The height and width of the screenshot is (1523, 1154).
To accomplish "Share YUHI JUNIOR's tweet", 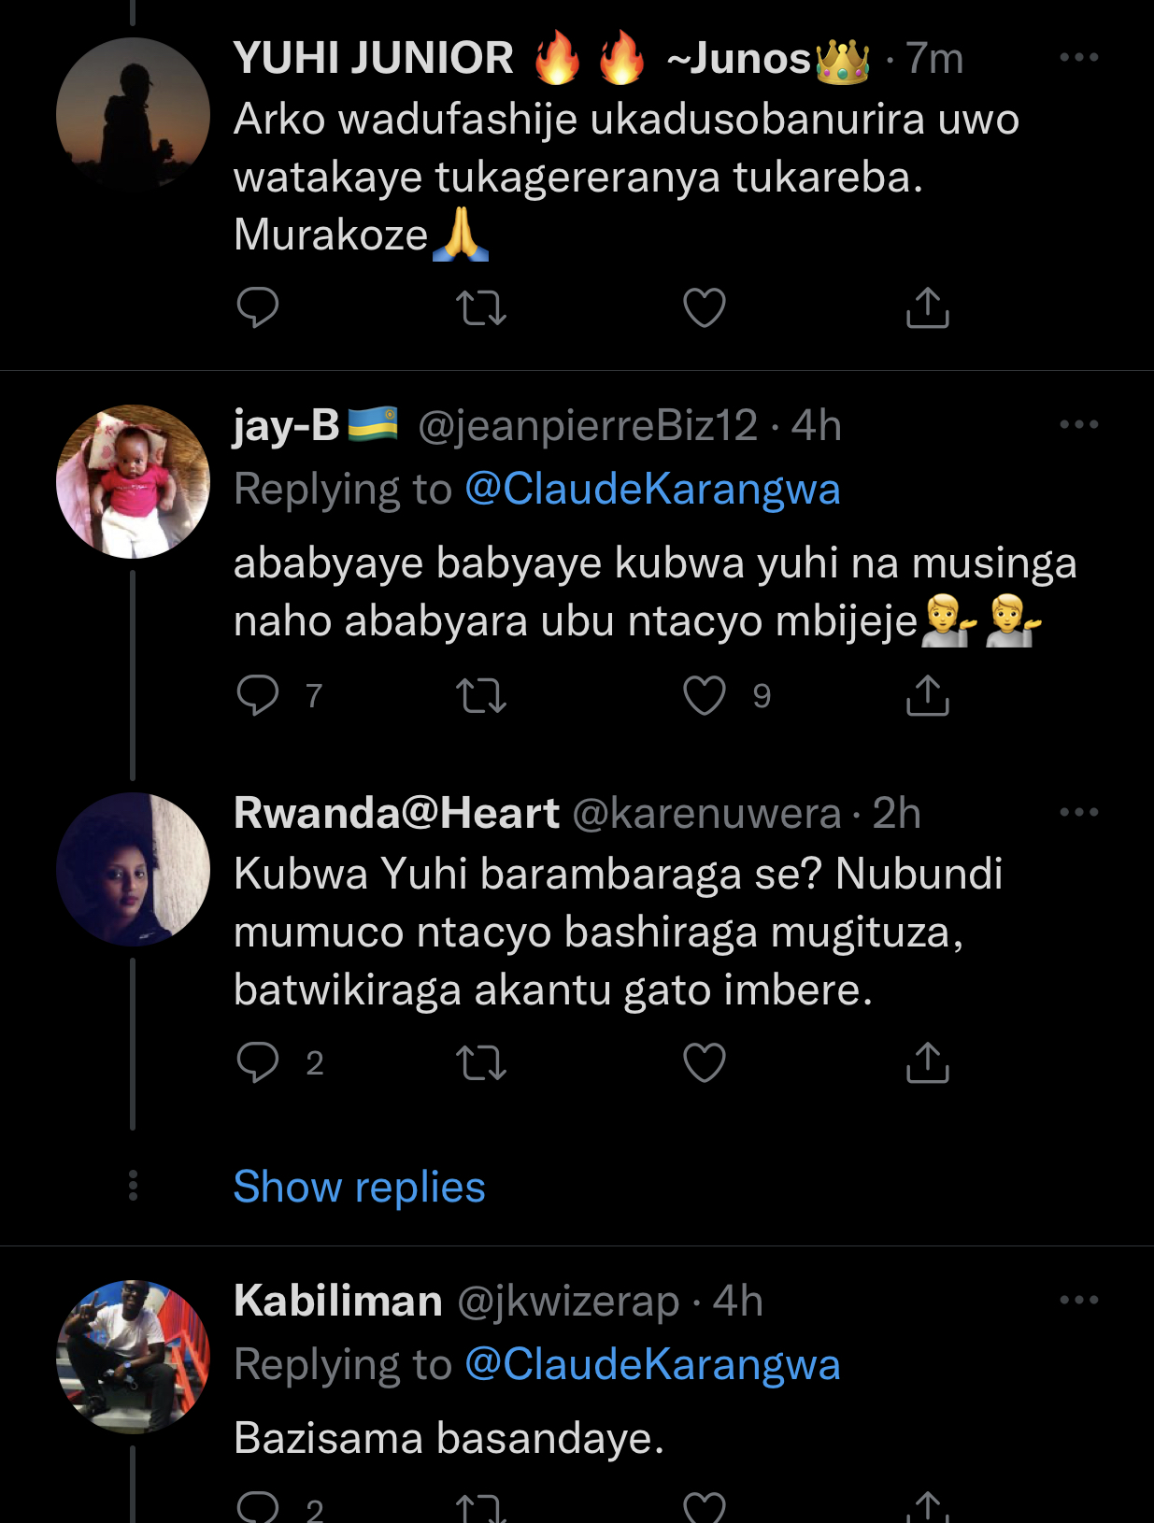I will pos(927,307).
